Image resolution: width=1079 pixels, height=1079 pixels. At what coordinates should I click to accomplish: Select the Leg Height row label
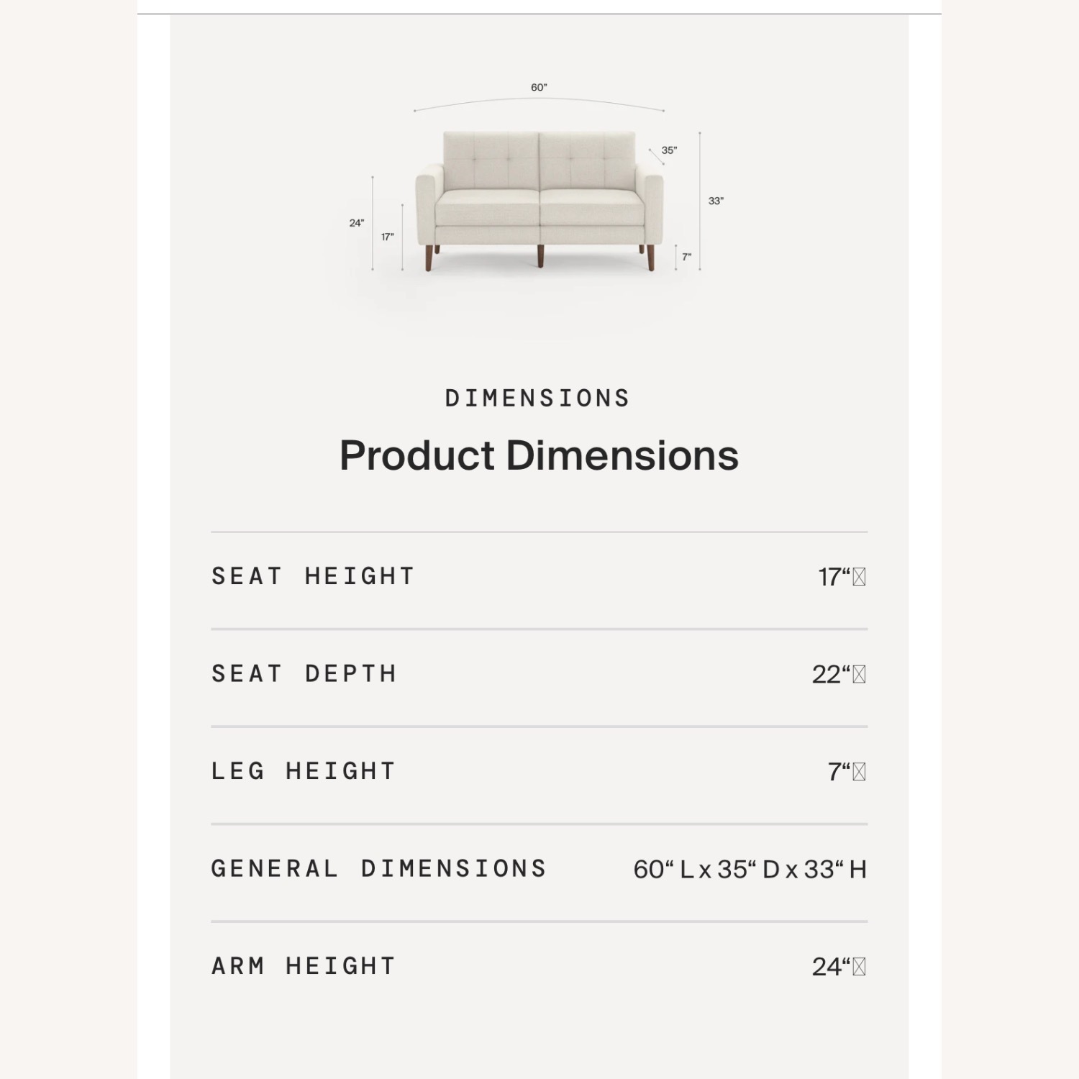click(304, 771)
